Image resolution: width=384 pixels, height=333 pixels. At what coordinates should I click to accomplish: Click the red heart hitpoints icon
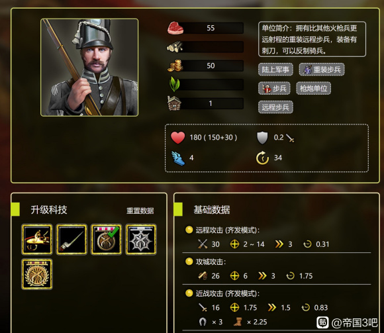click(178, 138)
